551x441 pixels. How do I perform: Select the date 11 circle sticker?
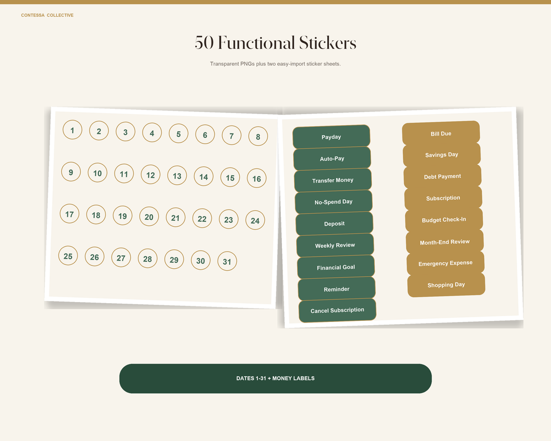[x=124, y=174]
